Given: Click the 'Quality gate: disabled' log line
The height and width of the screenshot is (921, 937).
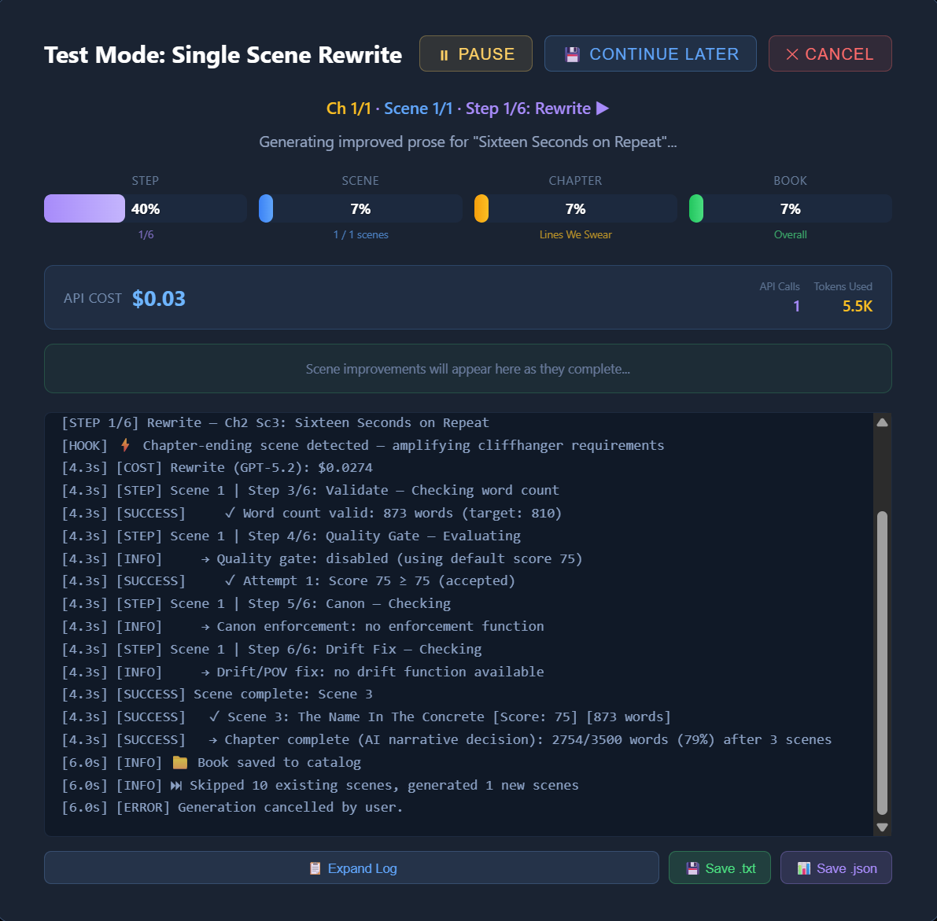Looking at the screenshot, I should [x=322, y=558].
